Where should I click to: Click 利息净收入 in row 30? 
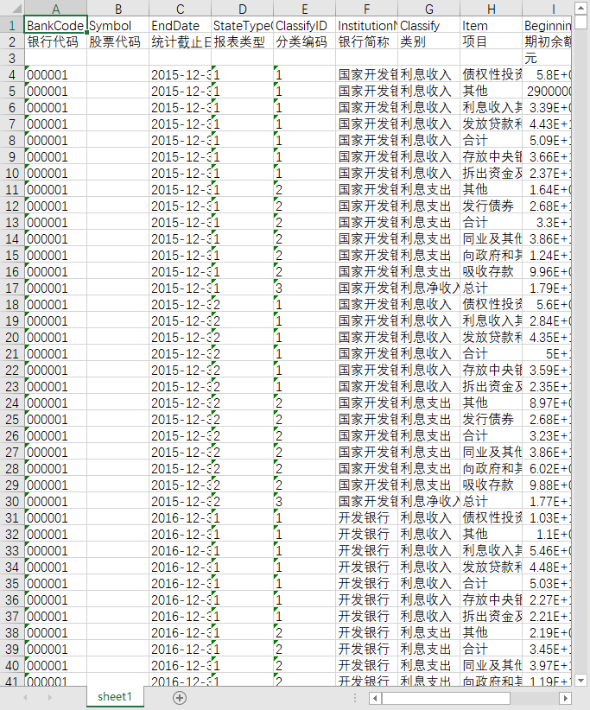(x=428, y=501)
